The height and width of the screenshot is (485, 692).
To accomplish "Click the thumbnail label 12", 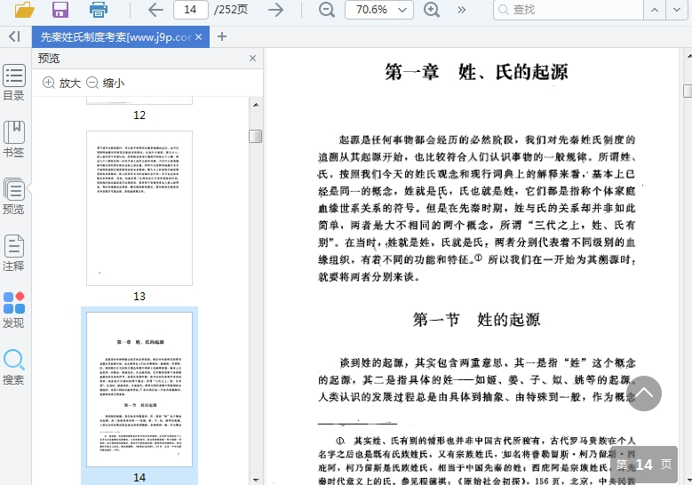I will (139, 115).
